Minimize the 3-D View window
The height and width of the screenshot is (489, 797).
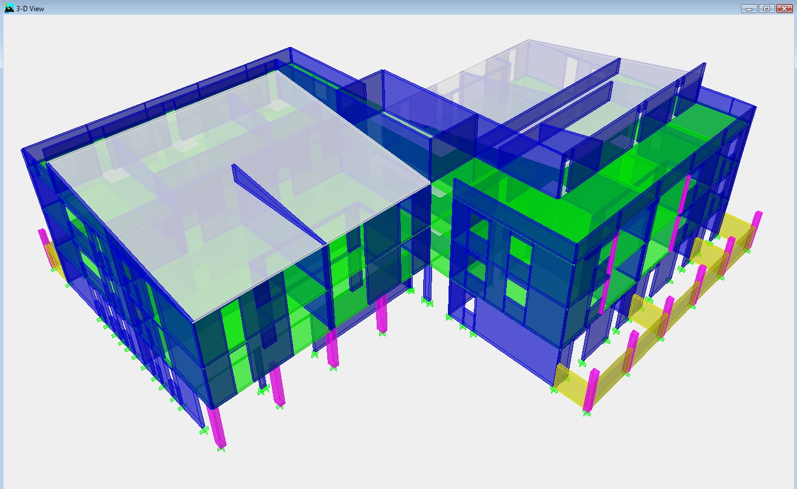tap(749, 8)
